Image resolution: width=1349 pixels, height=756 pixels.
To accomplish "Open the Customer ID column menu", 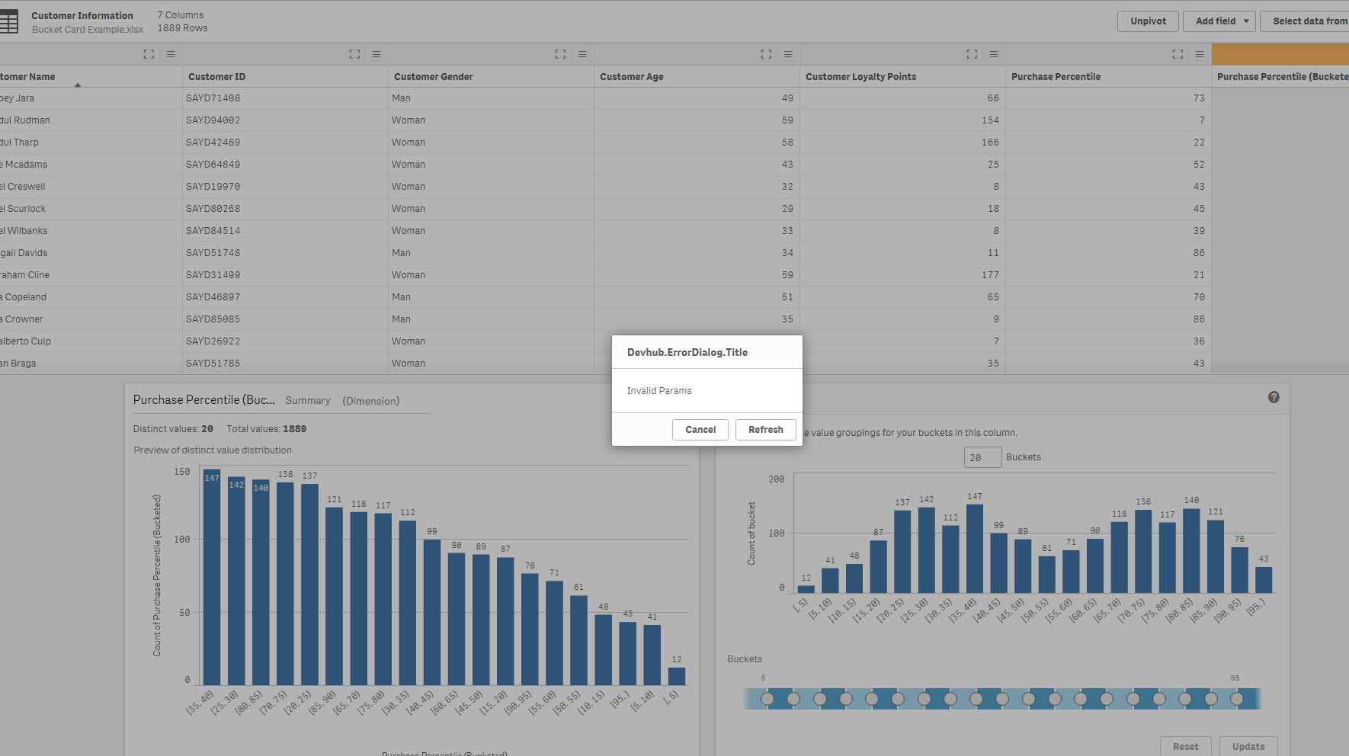I will point(377,54).
